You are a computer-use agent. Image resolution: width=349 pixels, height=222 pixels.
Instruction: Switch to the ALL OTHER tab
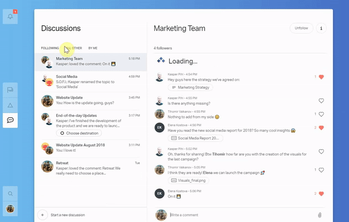[74, 48]
